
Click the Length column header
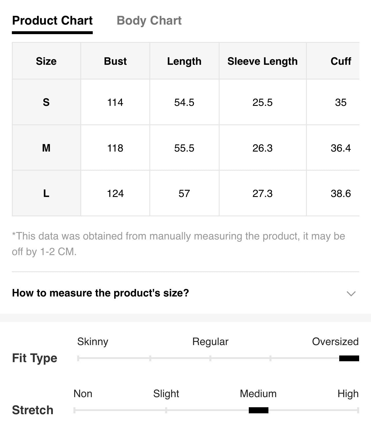184,61
